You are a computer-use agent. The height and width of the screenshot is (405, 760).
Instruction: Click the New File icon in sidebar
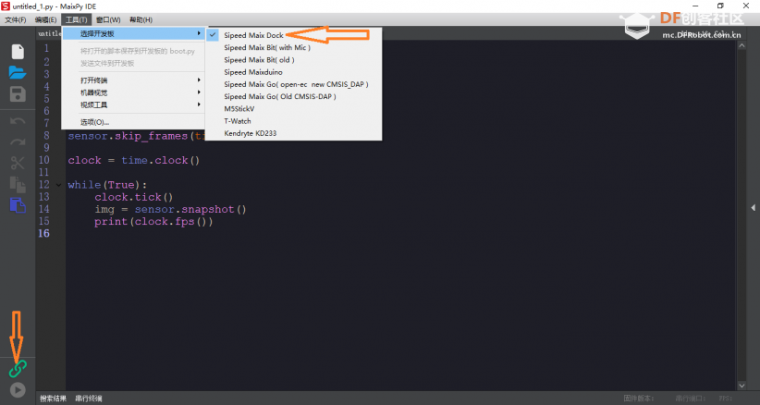(18, 52)
